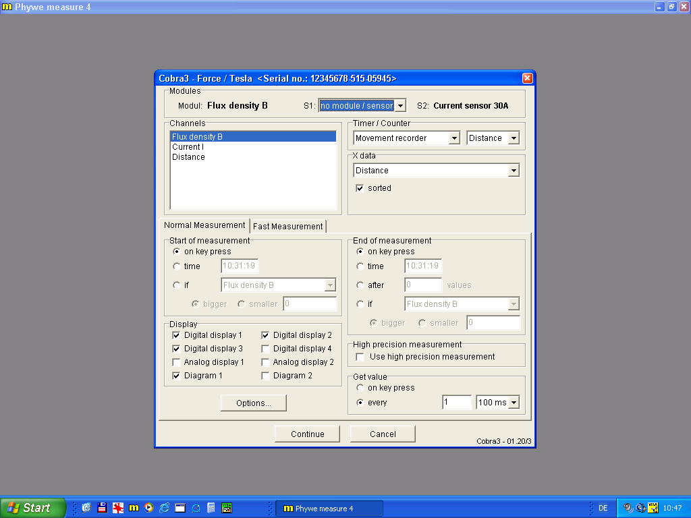This screenshot has height=518, width=691.
Task: Click the Phywe measure 4 title bar icon
Action: coord(7,7)
